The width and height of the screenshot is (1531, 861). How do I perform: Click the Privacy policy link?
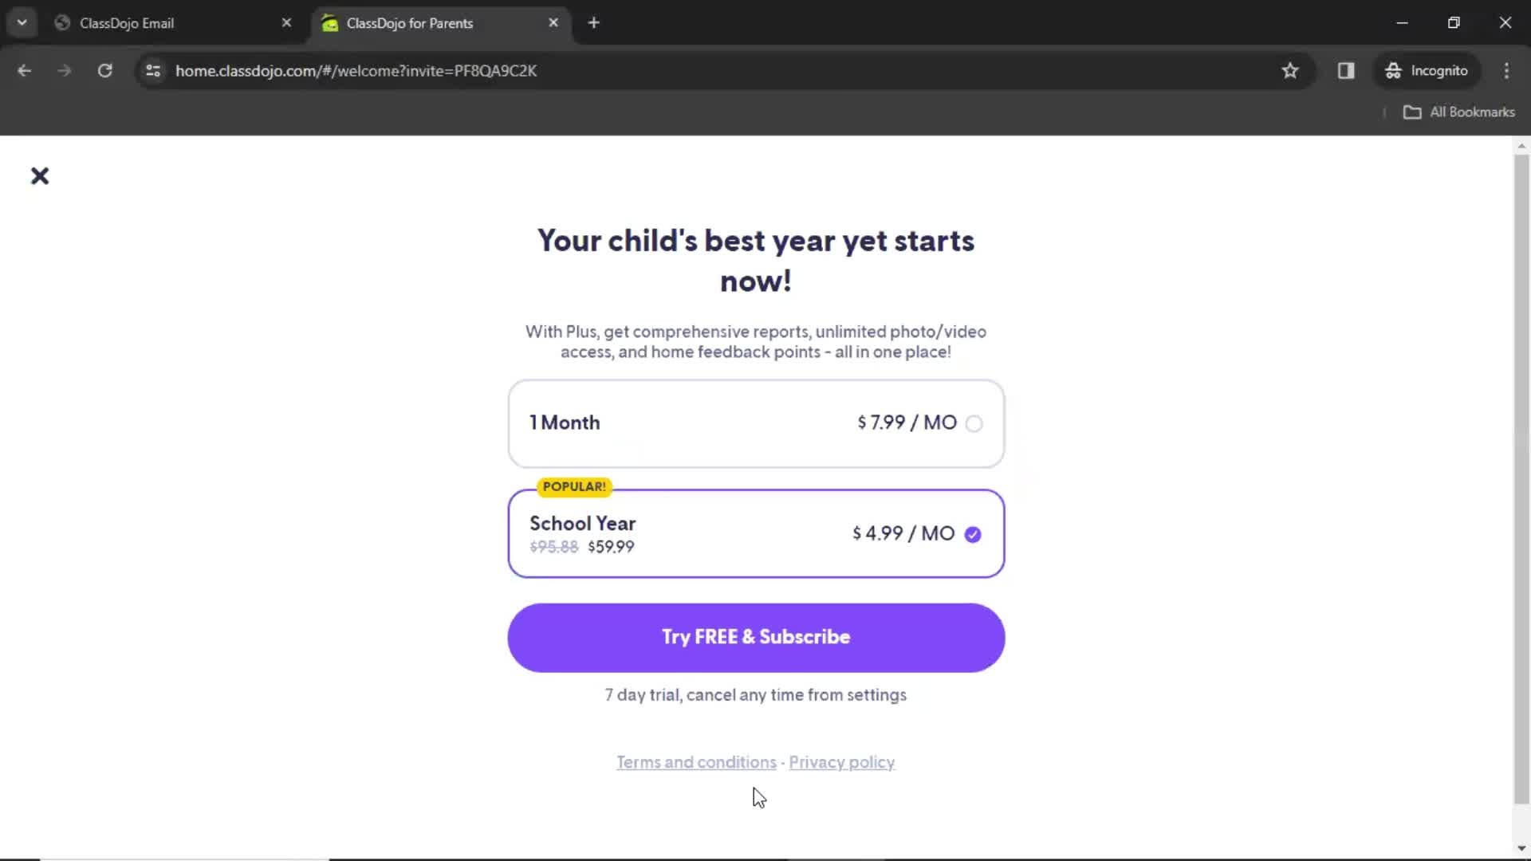coord(841,762)
